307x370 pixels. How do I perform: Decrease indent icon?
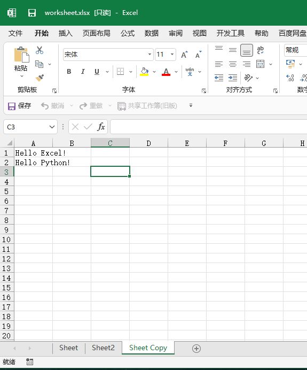point(219,78)
